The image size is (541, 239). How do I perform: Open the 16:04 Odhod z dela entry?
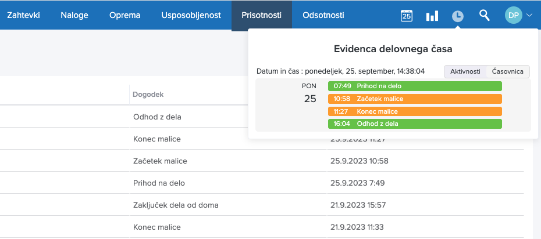click(414, 124)
